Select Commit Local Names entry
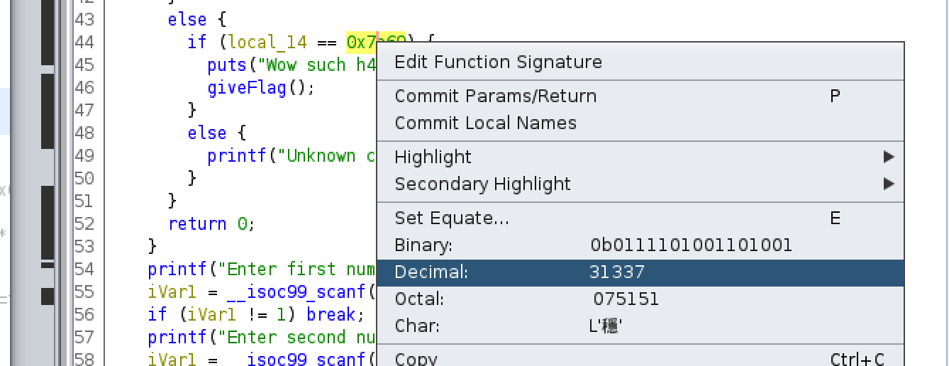 click(x=640, y=123)
